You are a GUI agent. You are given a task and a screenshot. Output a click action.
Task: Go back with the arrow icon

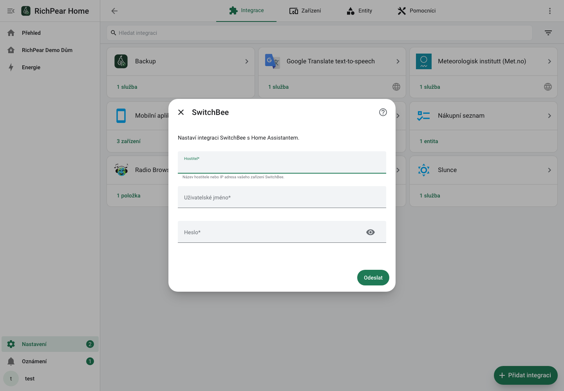pos(114,11)
